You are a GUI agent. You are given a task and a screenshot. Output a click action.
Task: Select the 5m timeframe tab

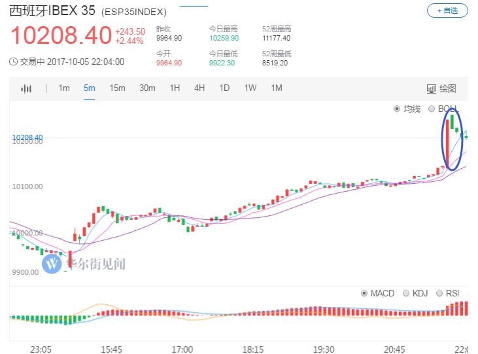coord(89,88)
